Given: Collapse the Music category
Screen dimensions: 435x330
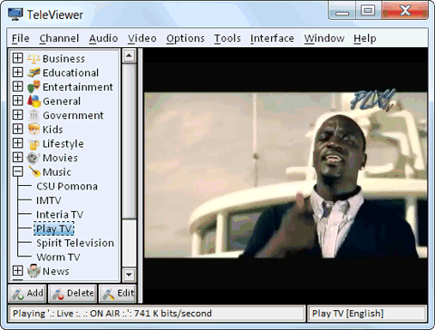Looking at the screenshot, I should [x=17, y=171].
